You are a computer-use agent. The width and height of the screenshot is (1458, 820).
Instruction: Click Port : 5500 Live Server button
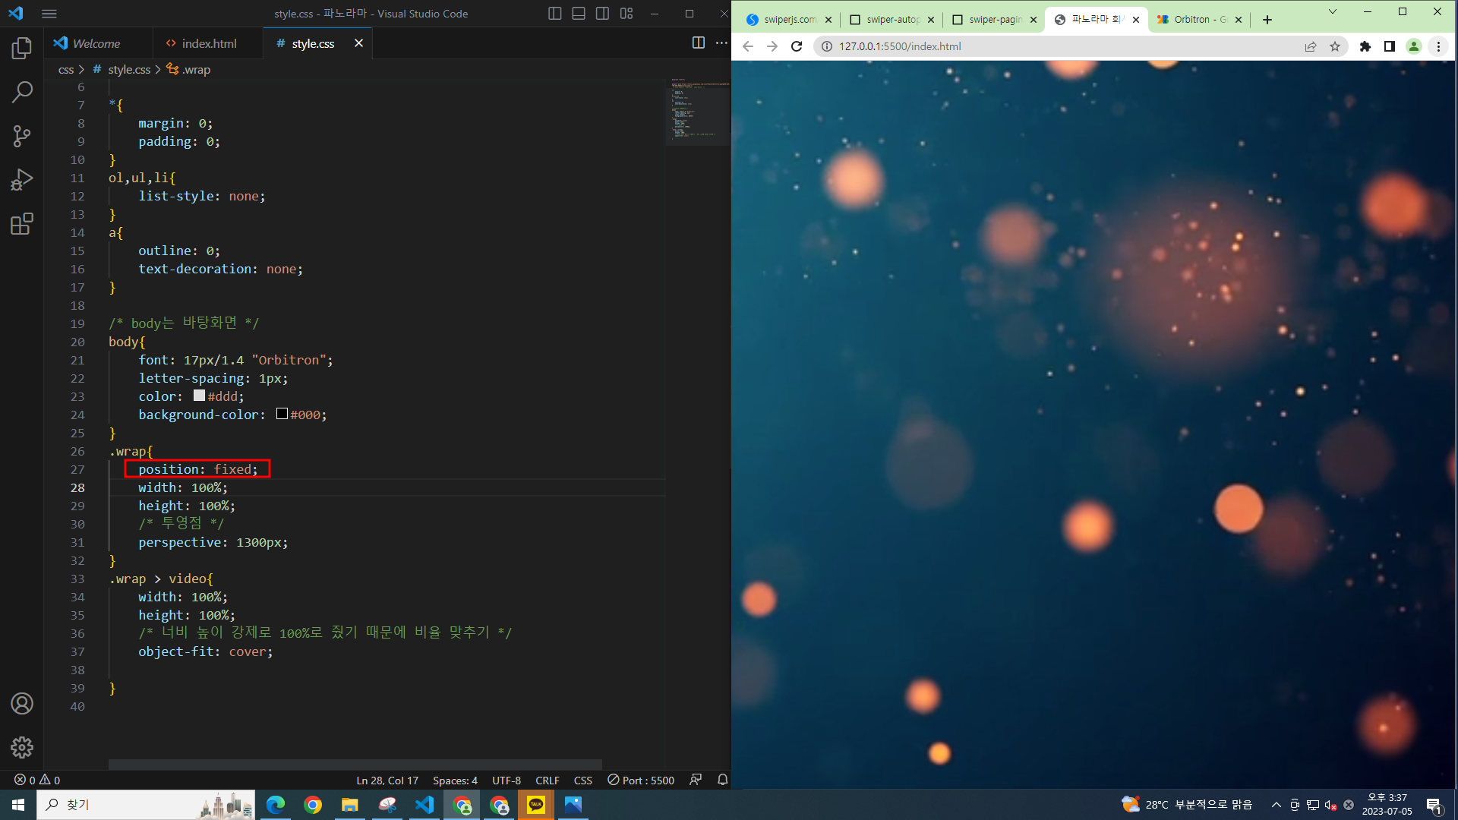click(x=641, y=780)
